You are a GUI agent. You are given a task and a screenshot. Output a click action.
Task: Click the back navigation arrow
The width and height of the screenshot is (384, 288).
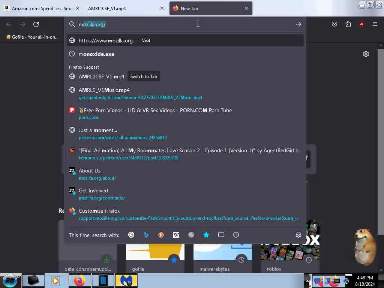click(9, 24)
